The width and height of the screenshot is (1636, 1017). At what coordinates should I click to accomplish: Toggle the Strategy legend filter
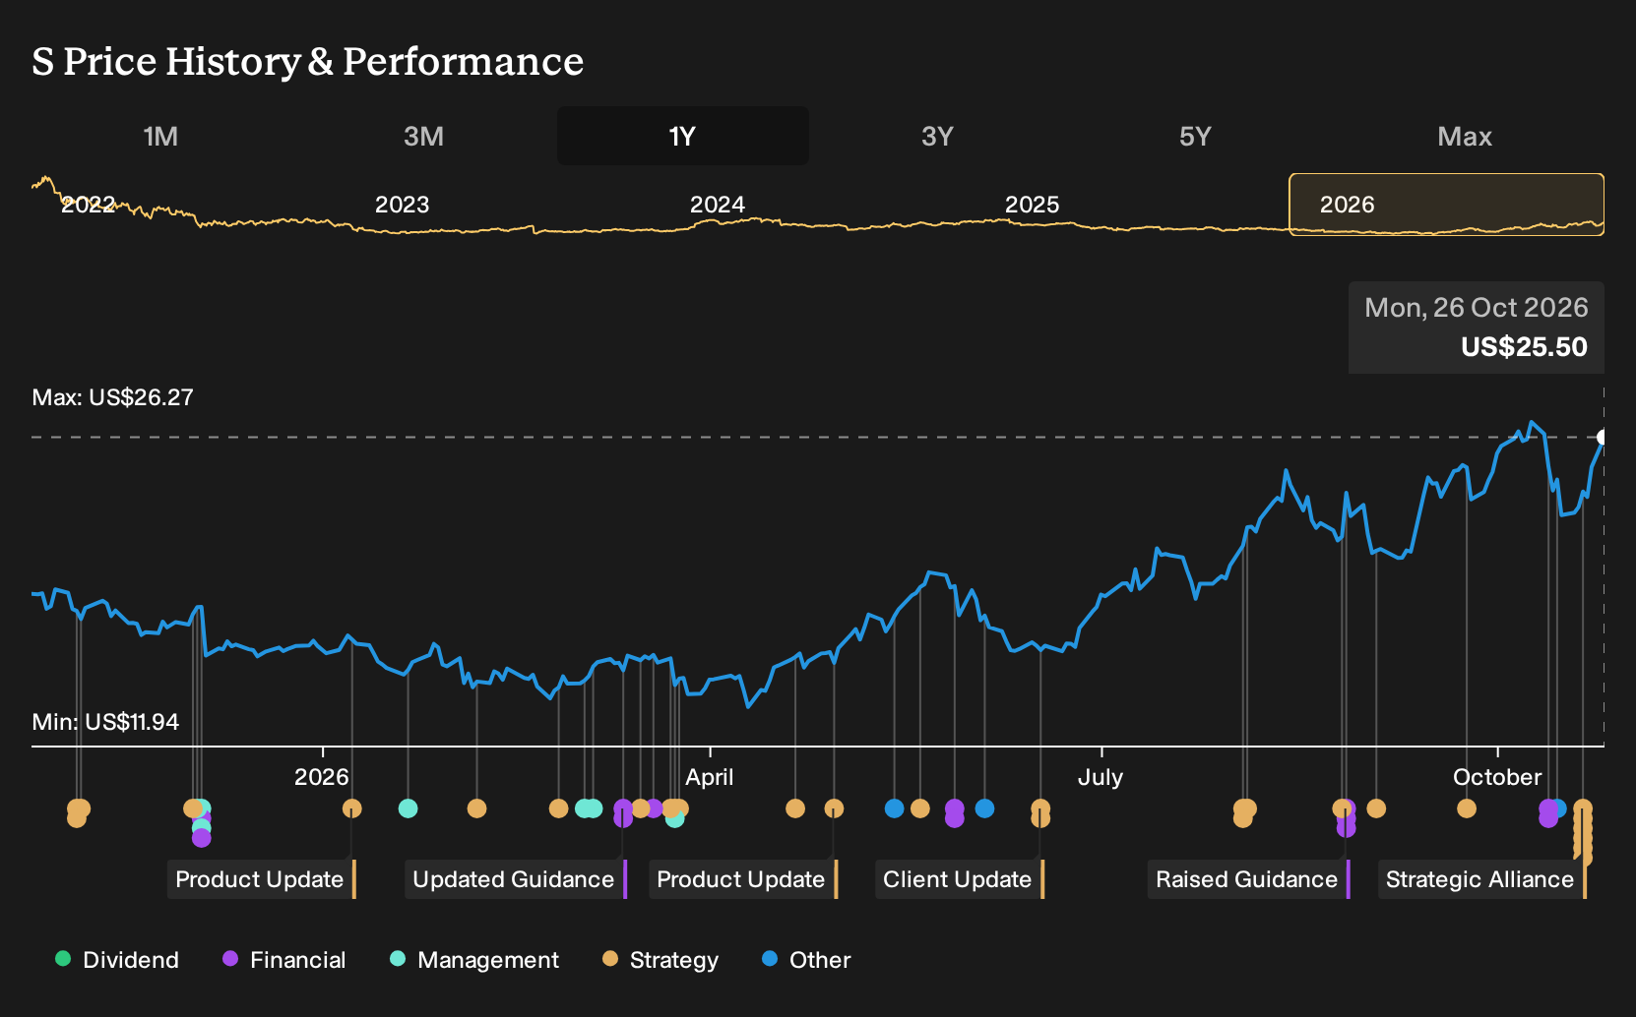(661, 959)
